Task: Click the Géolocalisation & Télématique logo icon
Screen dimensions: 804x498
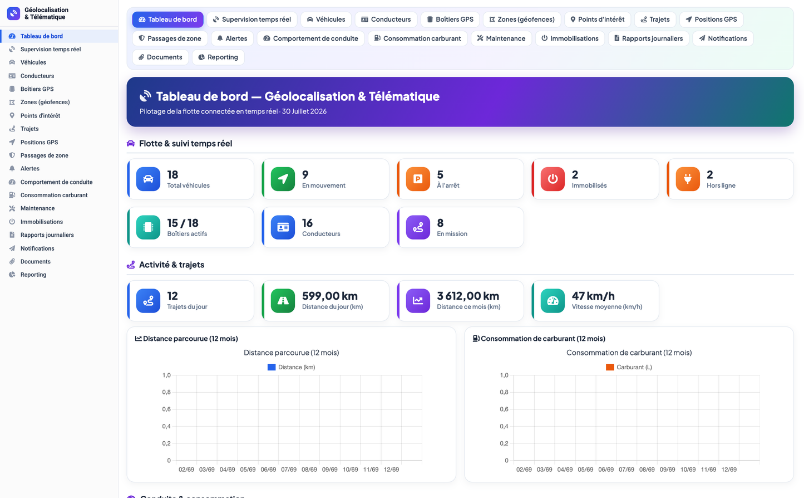Action: pyautogui.click(x=13, y=13)
